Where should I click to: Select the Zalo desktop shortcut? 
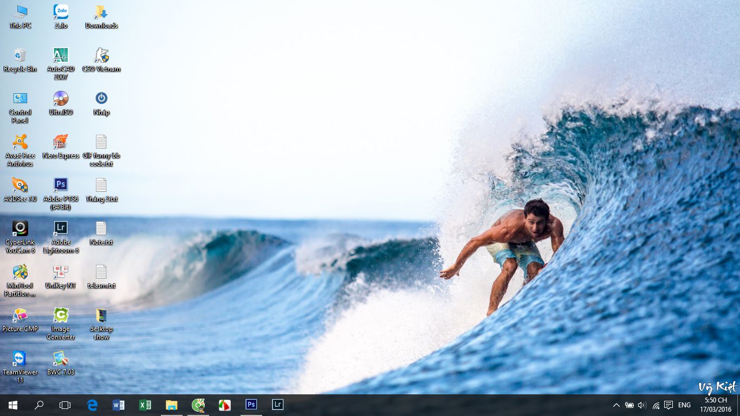pos(61,17)
